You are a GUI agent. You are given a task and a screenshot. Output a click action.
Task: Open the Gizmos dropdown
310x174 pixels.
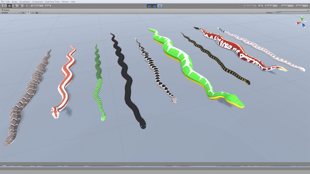point(270,12)
